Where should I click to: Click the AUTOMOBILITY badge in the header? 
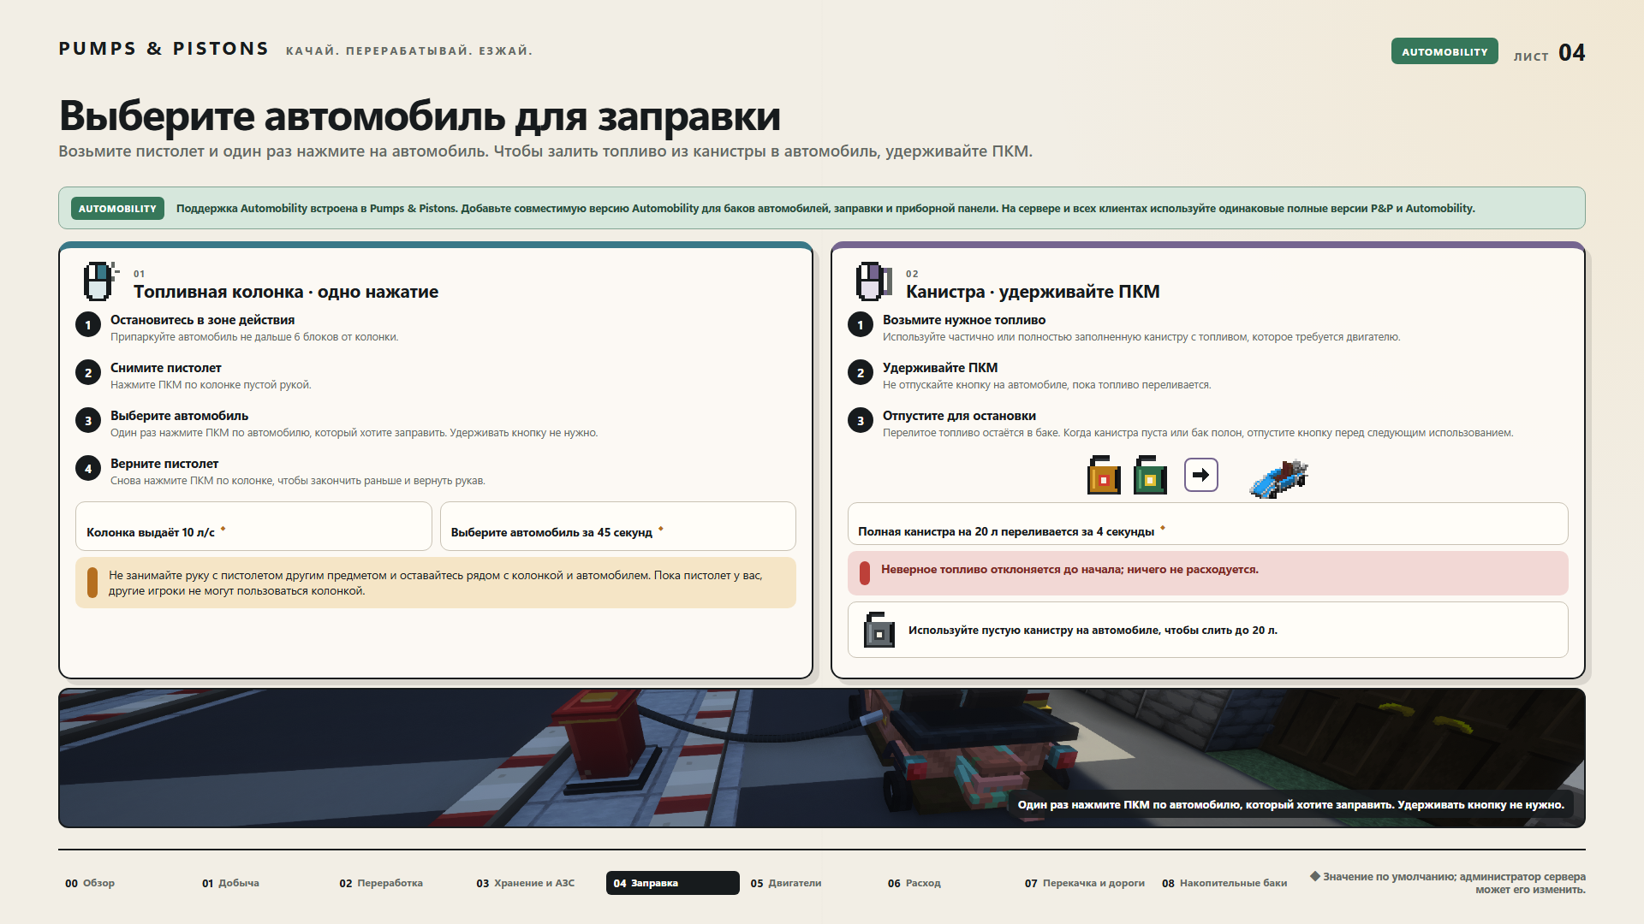[x=1444, y=51]
